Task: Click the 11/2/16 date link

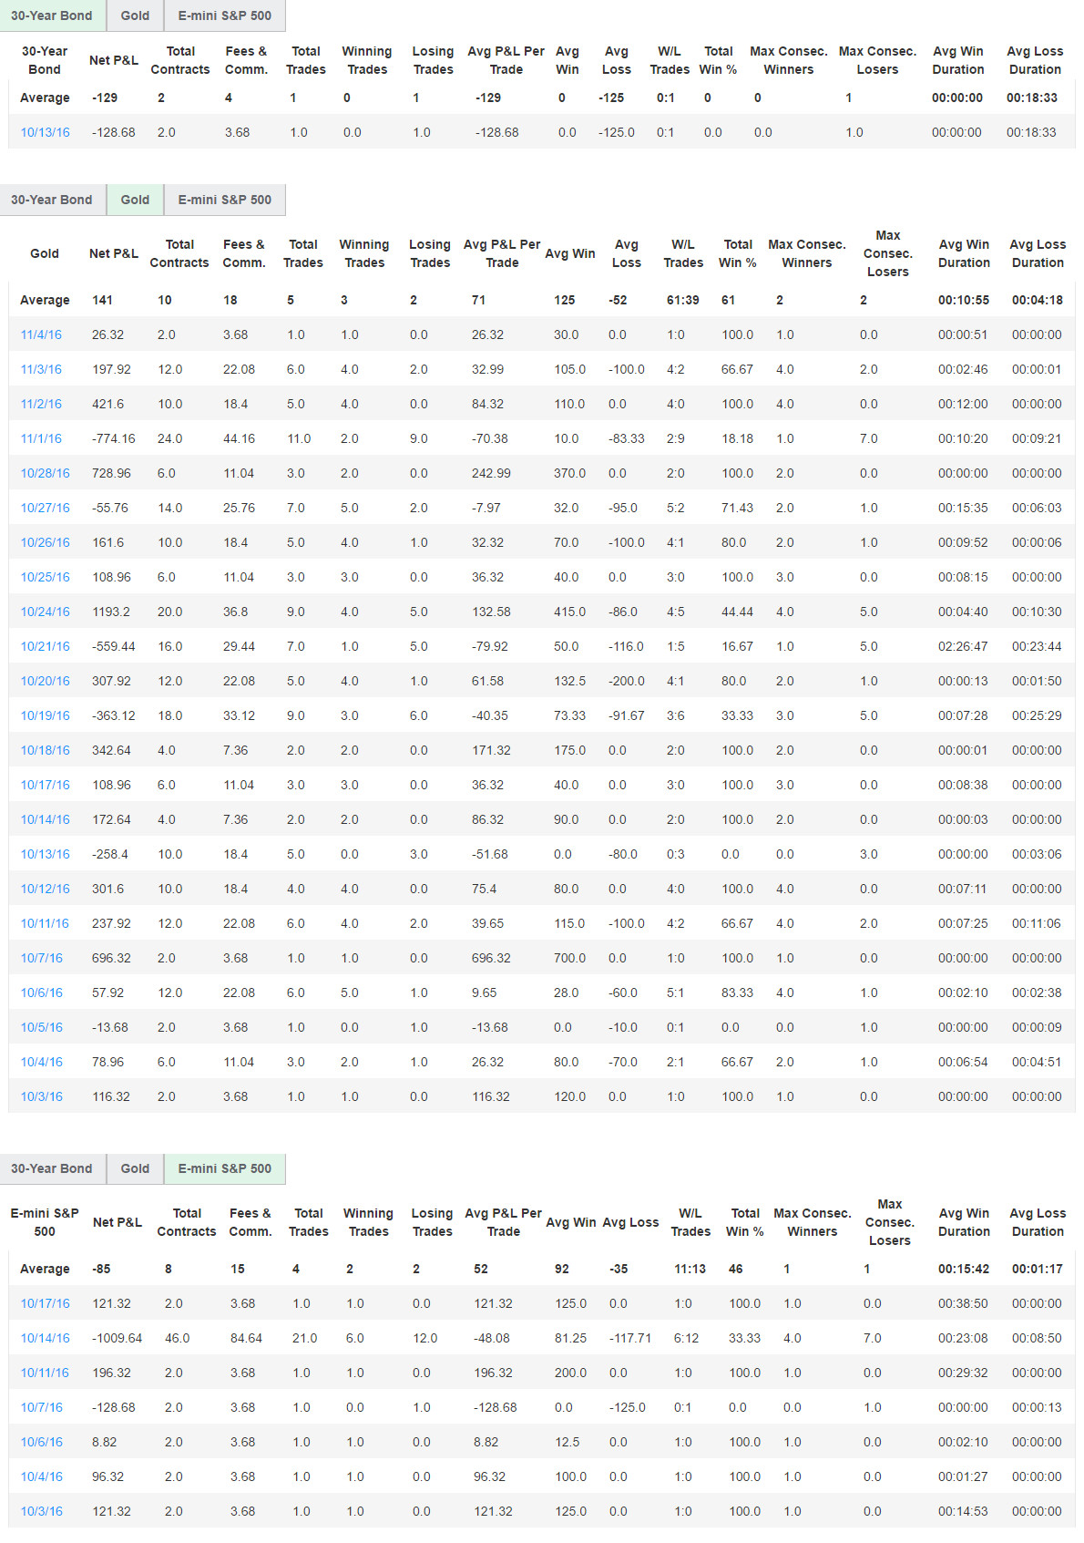Action: point(41,404)
